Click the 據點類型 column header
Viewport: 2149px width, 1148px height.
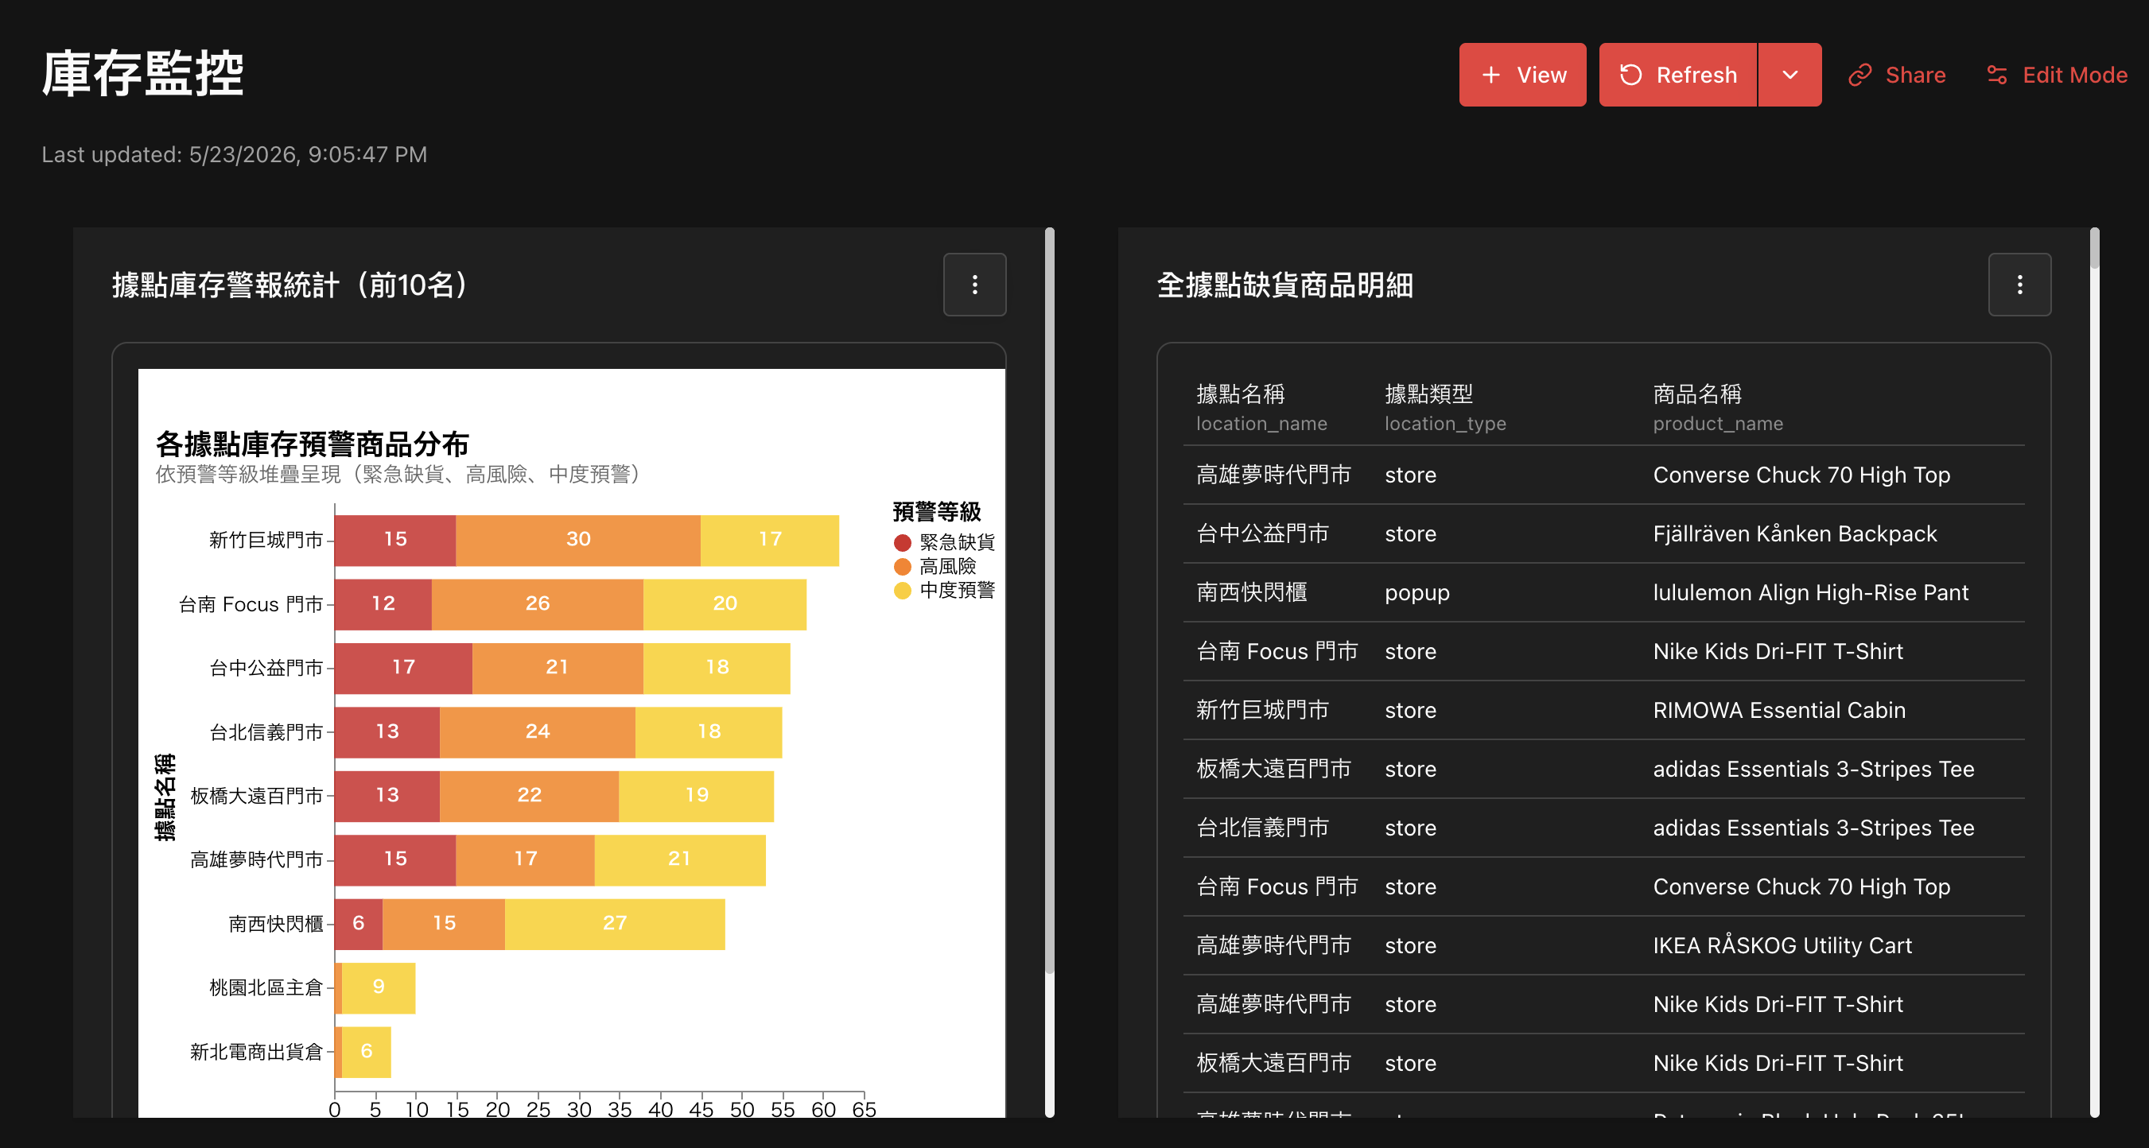tap(1445, 408)
